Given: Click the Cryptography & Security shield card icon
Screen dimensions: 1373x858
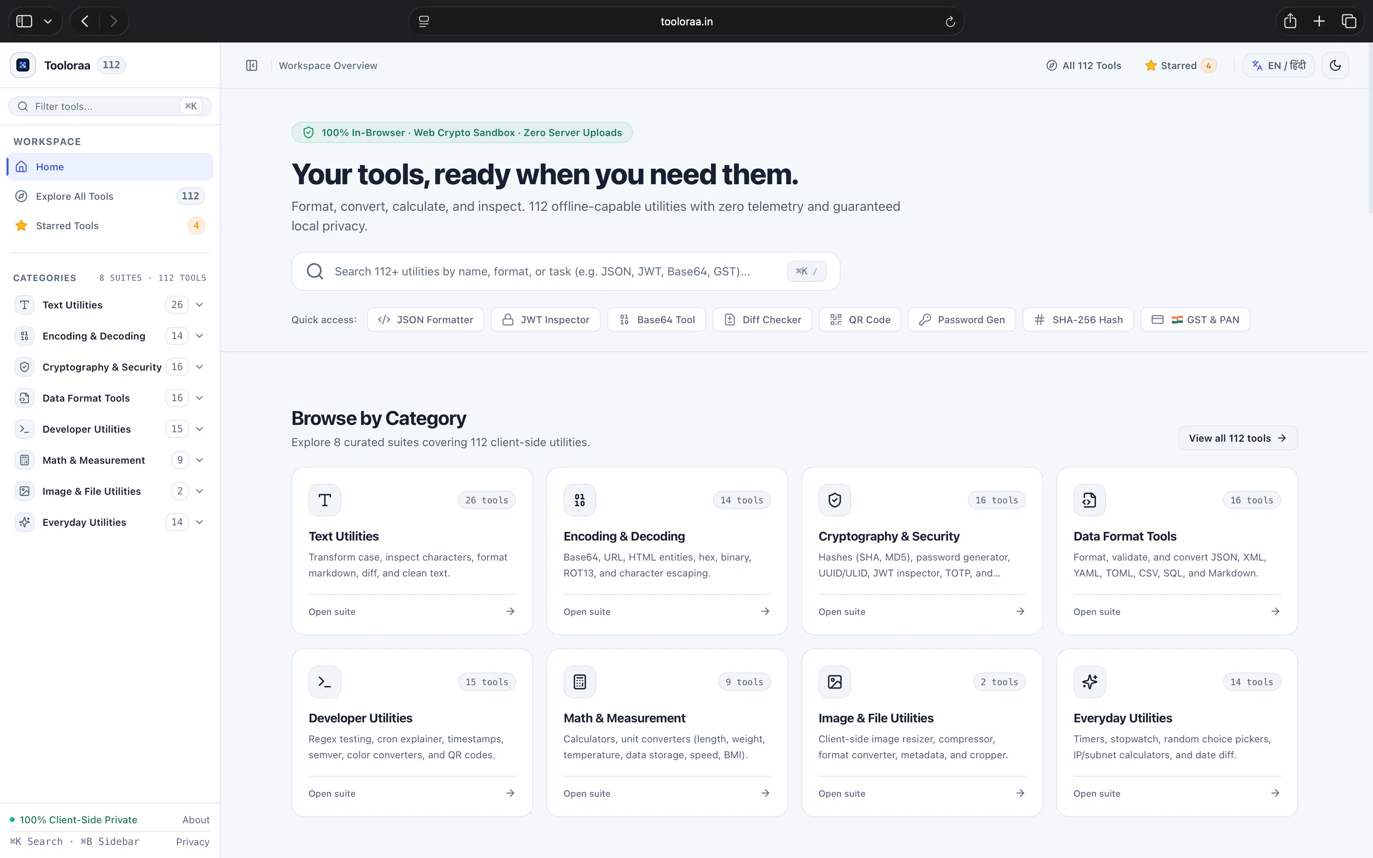Looking at the screenshot, I should (x=834, y=500).
